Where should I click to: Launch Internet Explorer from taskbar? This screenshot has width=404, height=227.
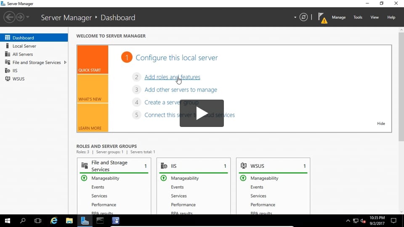click(54, 220)
